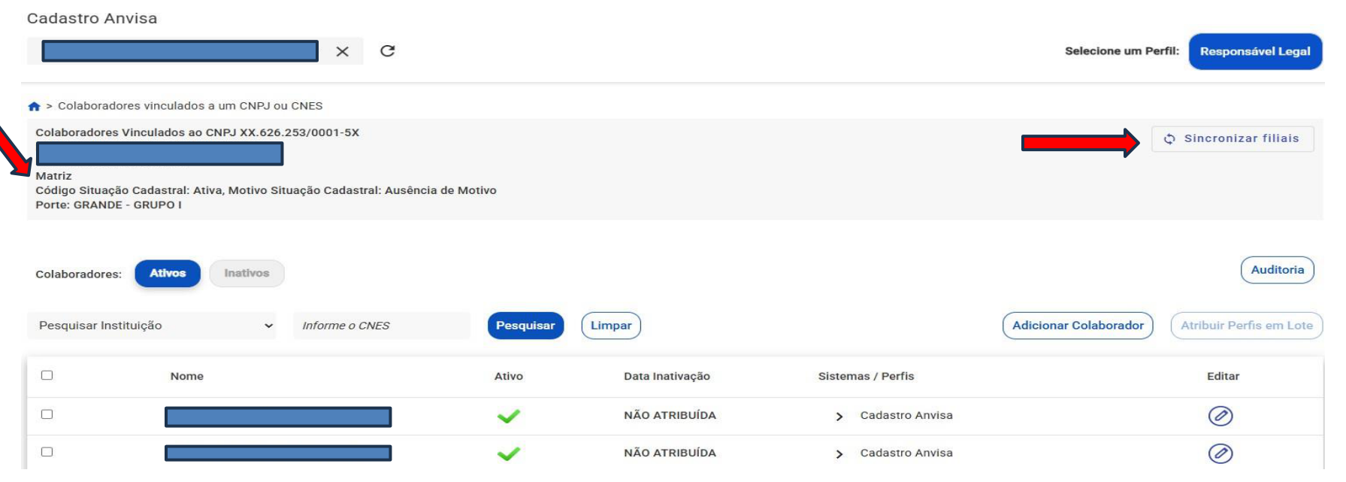Click the green check of the first row
This screenshot has width=1346, height=482.
[509, 416]
